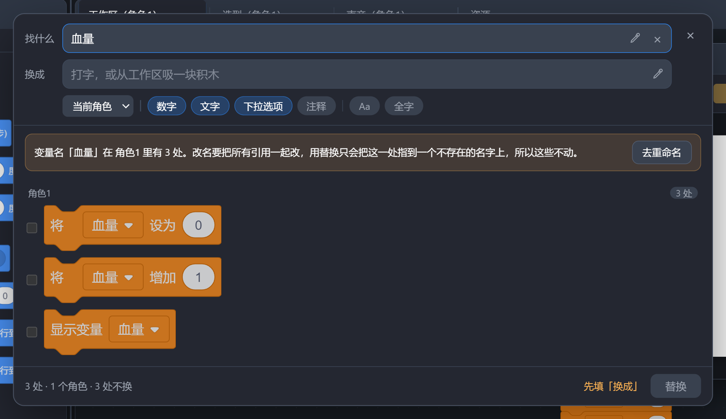Open 血量 dropdown in 显示变量 block
The image size is (726, 419).
(x=139, y=329)
